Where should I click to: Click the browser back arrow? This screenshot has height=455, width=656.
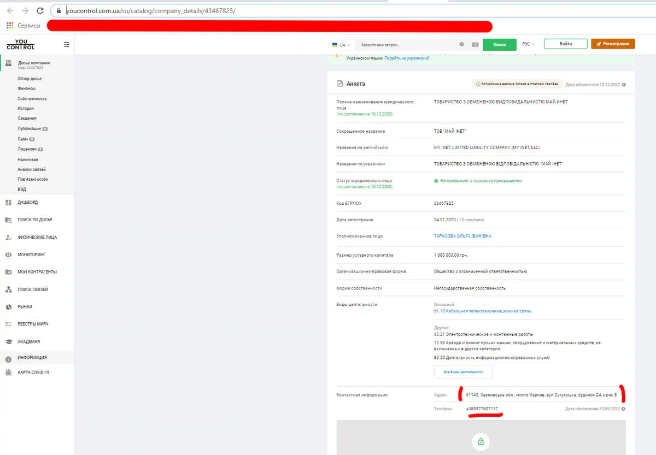[10, 11]
